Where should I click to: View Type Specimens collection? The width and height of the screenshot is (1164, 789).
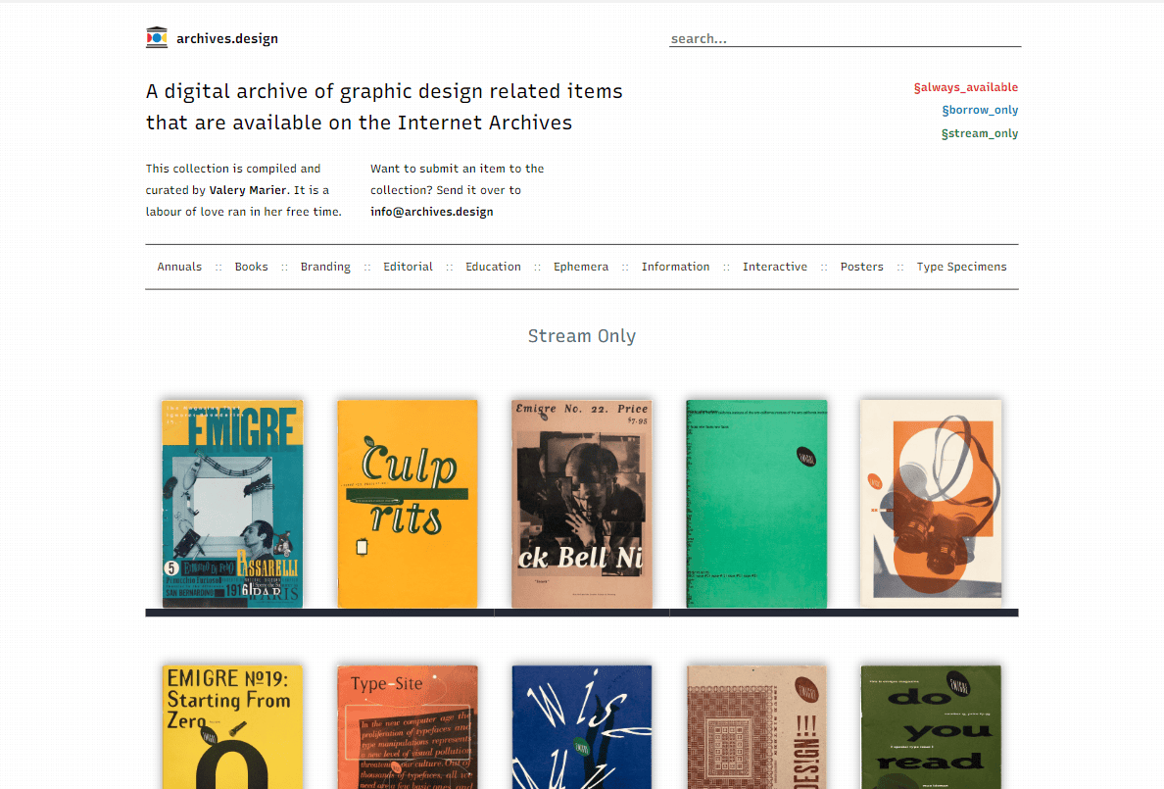(961, 266)
